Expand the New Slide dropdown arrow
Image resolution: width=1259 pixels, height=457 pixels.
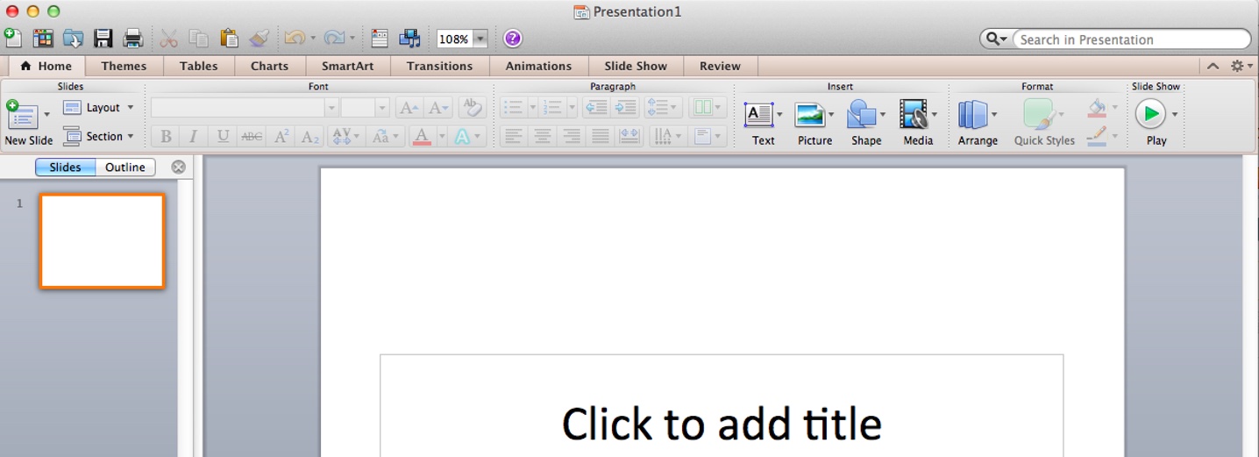[x=46, y=115]
